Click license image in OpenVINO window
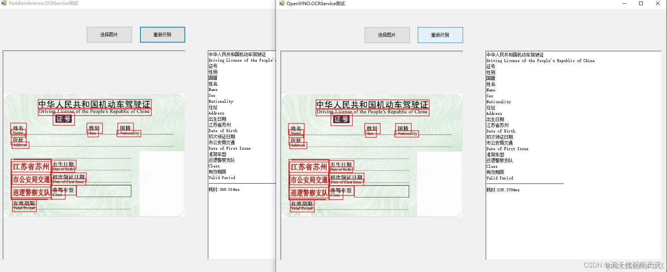Image resolution: width=667 pixels, height=272 pixels. [x=372, y=155]
